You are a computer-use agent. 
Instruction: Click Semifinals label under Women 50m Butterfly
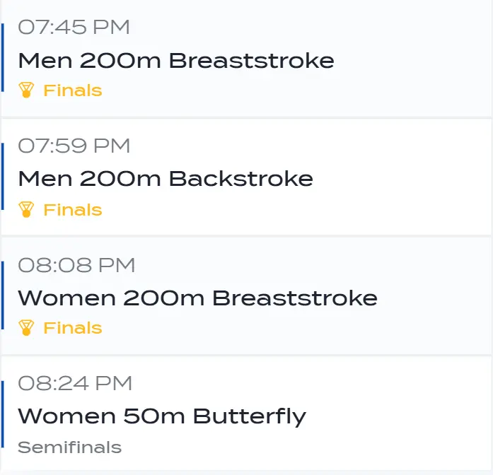(69, 447)
